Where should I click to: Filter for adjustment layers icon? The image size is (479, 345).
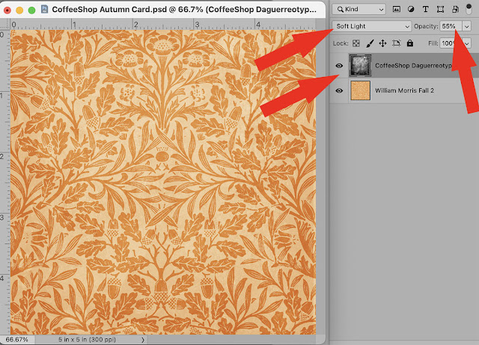(411, 10)
